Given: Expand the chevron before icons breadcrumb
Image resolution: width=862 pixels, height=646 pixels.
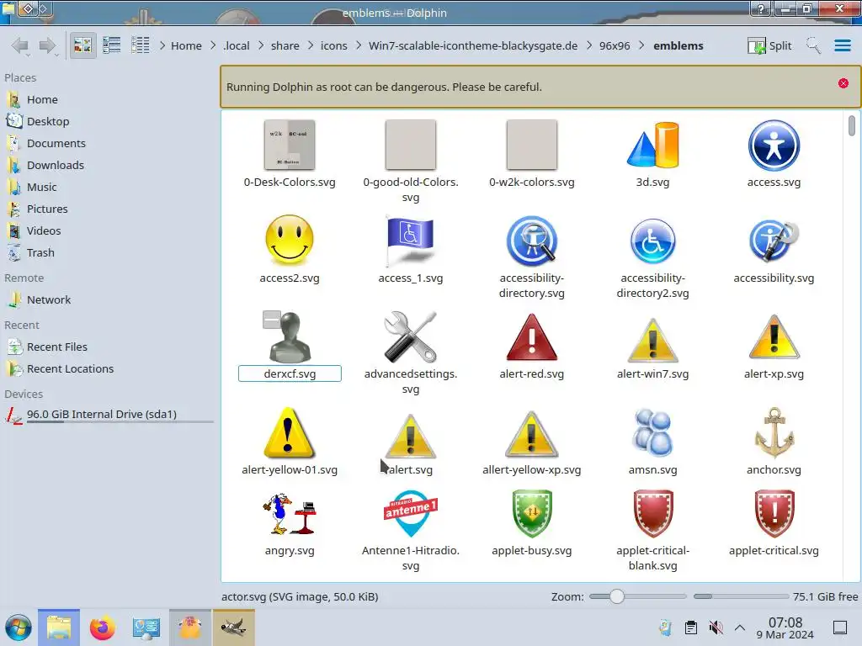Looking at the screenshot, I should coord(310,45).
